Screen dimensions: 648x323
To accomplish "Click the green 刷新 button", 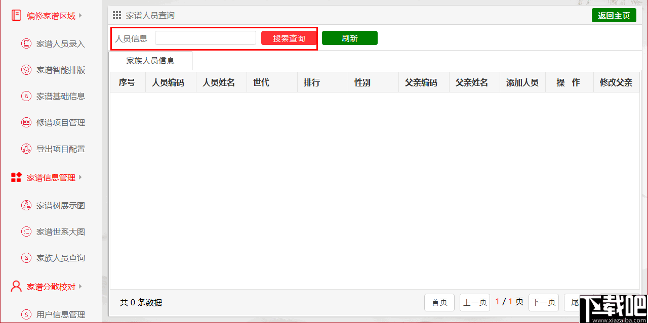I will pos(350,38).
